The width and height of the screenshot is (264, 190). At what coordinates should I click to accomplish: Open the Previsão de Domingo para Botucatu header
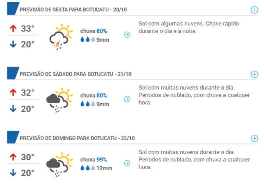(x=77, y=138)
